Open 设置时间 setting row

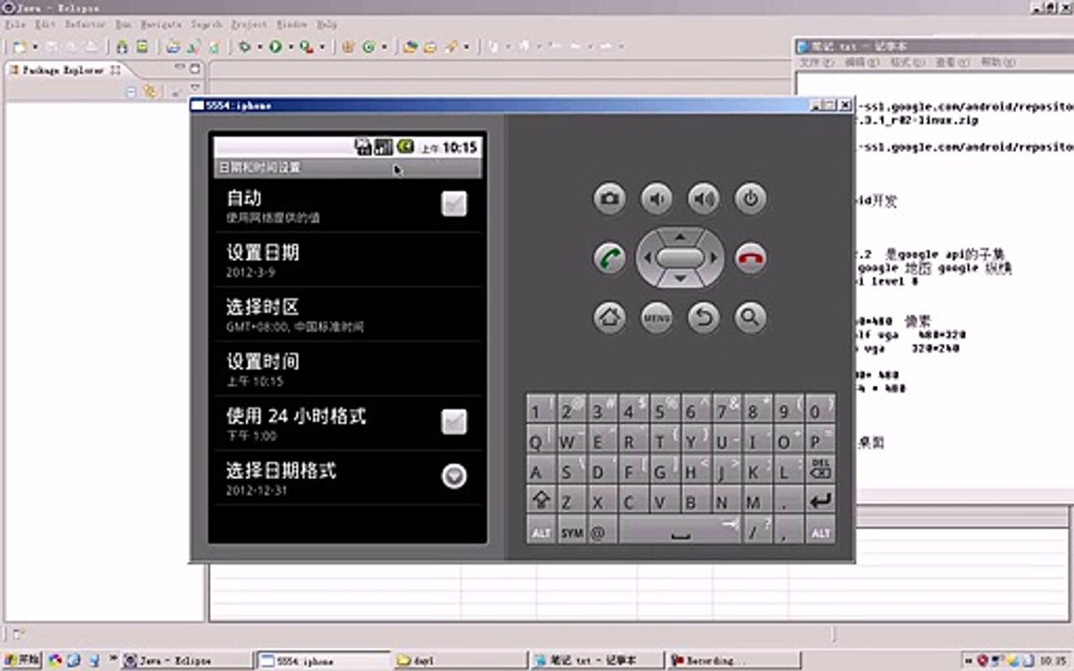(x=347, y=369)
